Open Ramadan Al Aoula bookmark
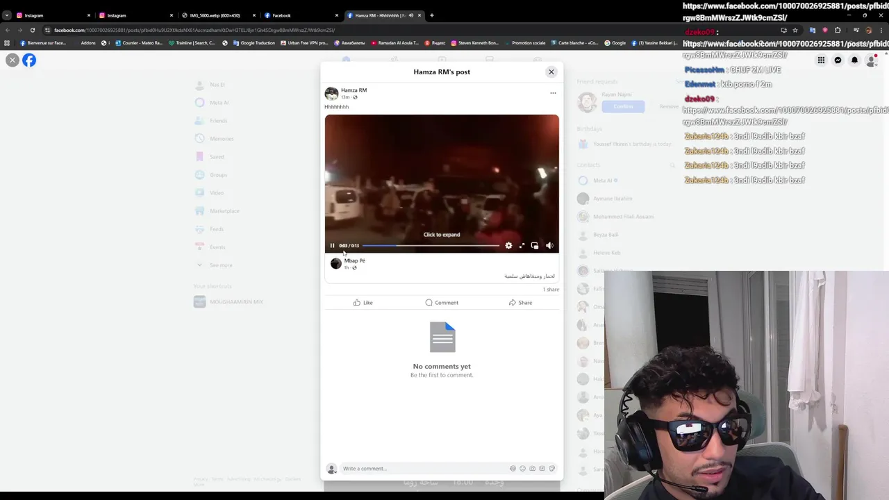 click(x=394, y=43)
